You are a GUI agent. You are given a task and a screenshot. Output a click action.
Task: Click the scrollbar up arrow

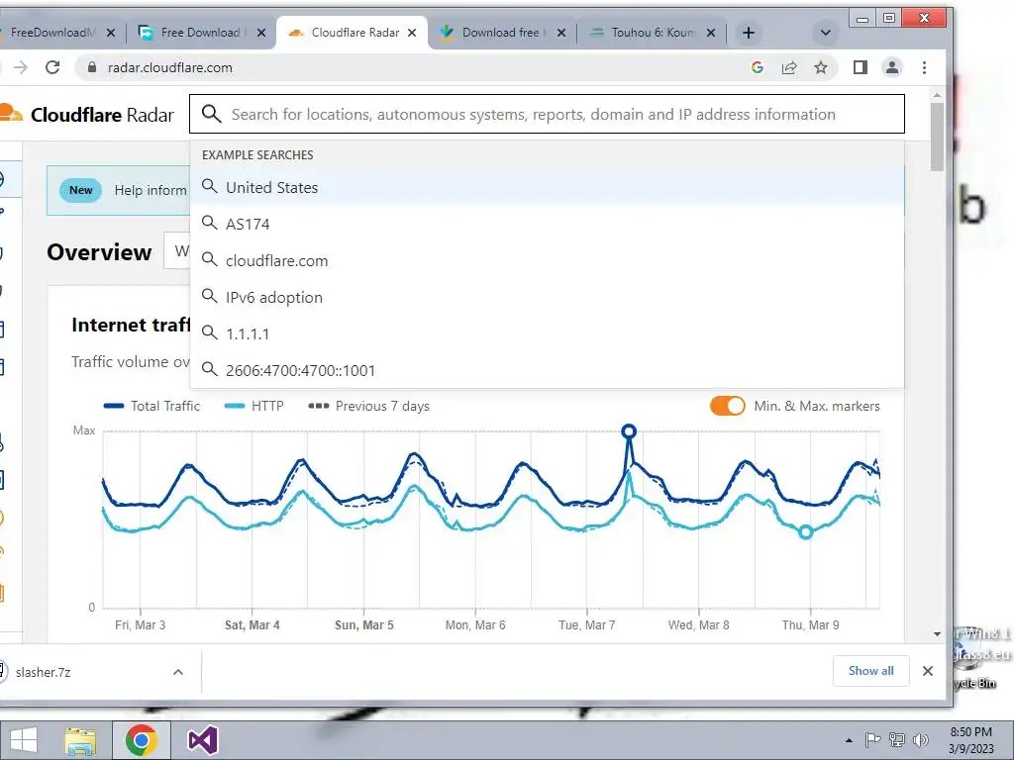pos(937,96)
